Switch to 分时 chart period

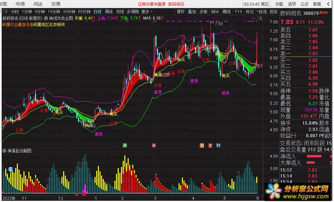pos(15,12)
